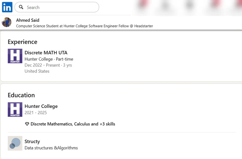Open the Structy education entry title
The image size is (242, 159).
click(32, 141)
